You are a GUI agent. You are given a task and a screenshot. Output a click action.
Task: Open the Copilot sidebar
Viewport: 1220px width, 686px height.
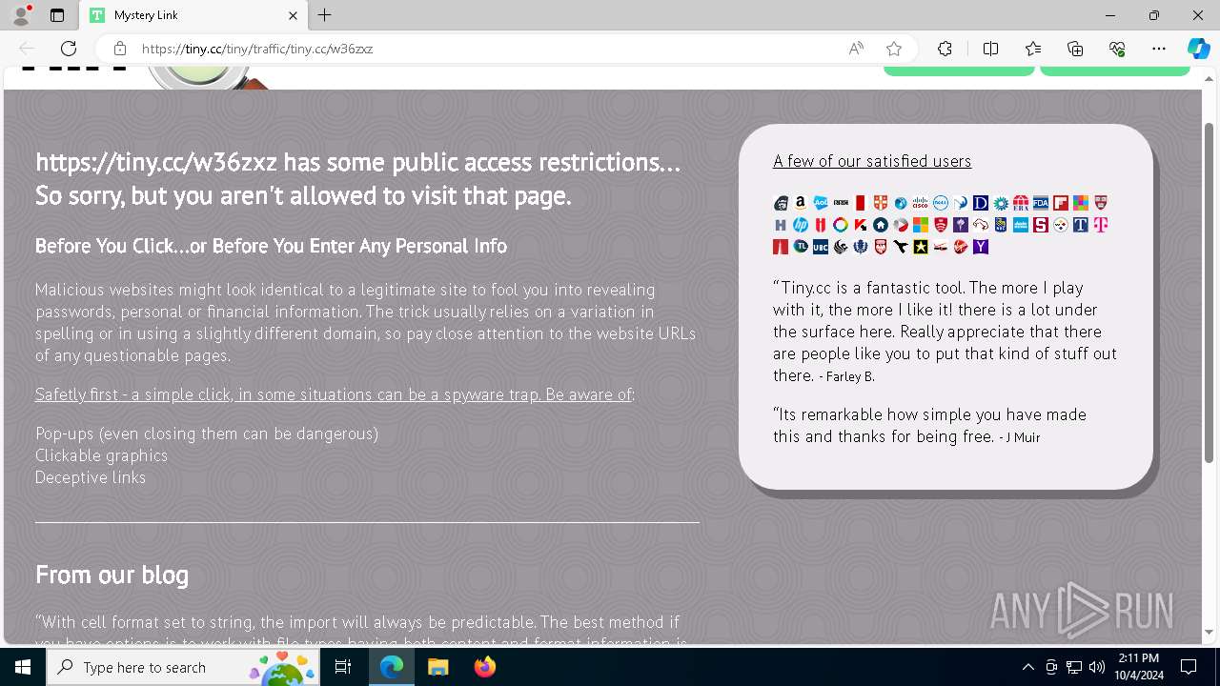point(1198,49)
